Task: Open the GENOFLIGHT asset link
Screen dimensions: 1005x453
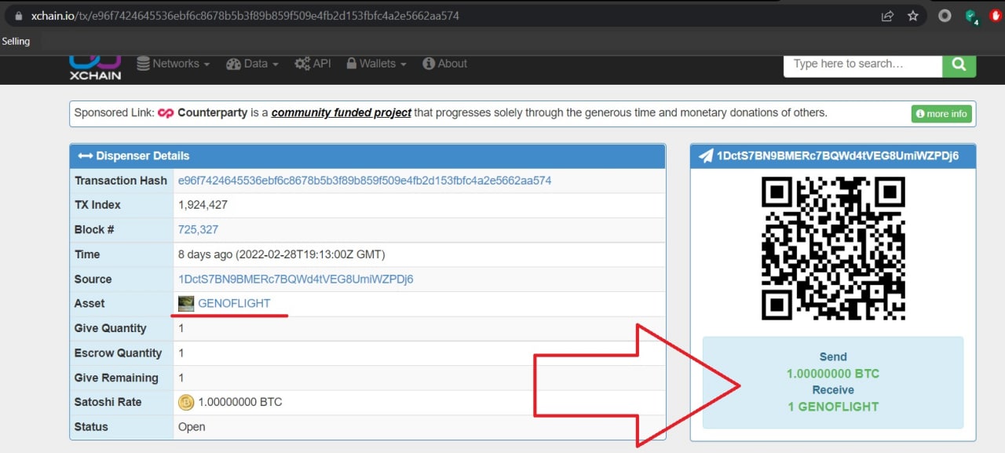Action: (234, 304)
